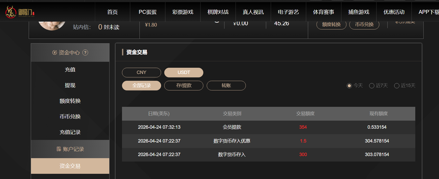Image resolution: width=439 pixels, height=179 pixels.
Task: Click the document icon next to 账户记录
Action: pyautogui.click(x=59, y=149)
